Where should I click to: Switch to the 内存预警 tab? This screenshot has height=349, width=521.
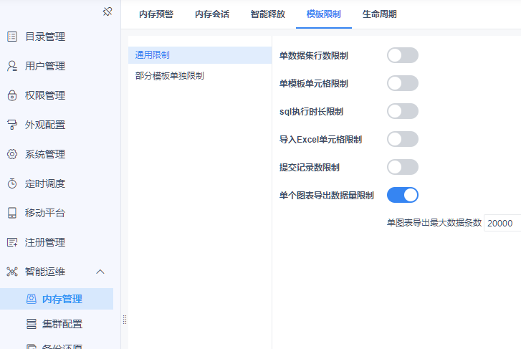coord(156,14)
